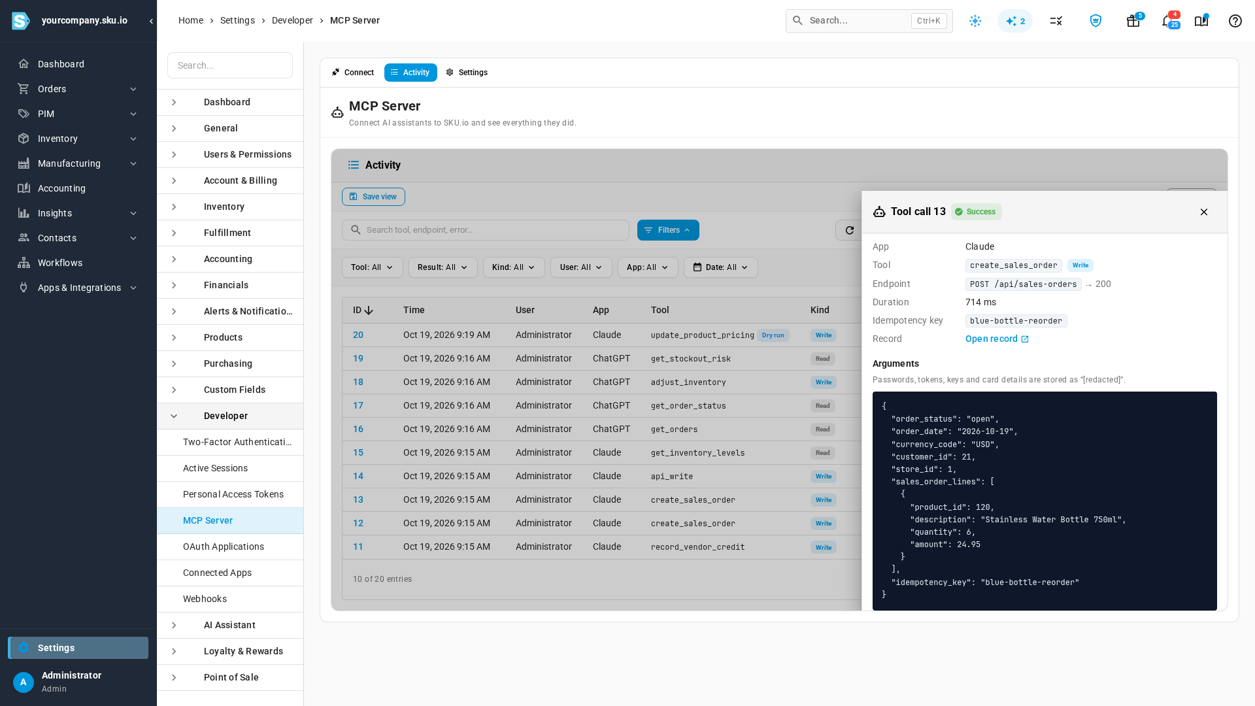Click the POST /api/sales-orders endpoint value
The height and width of the screenshot is (706, 1255).
point(1023,284)
